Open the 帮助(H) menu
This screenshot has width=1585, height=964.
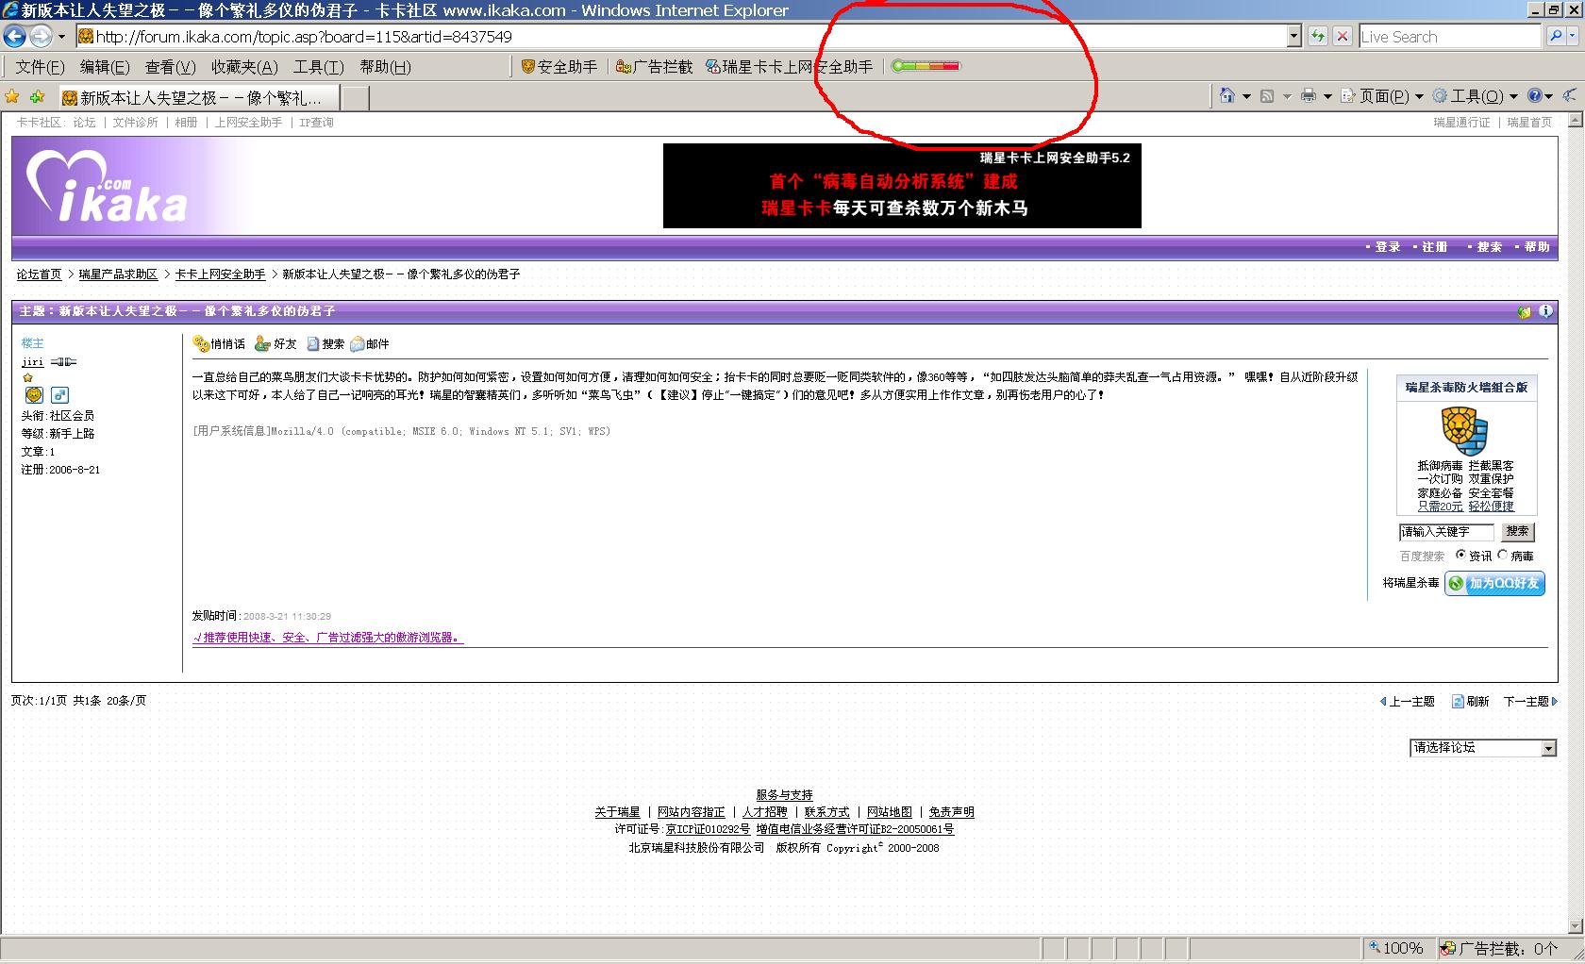(x=385, y=67)
